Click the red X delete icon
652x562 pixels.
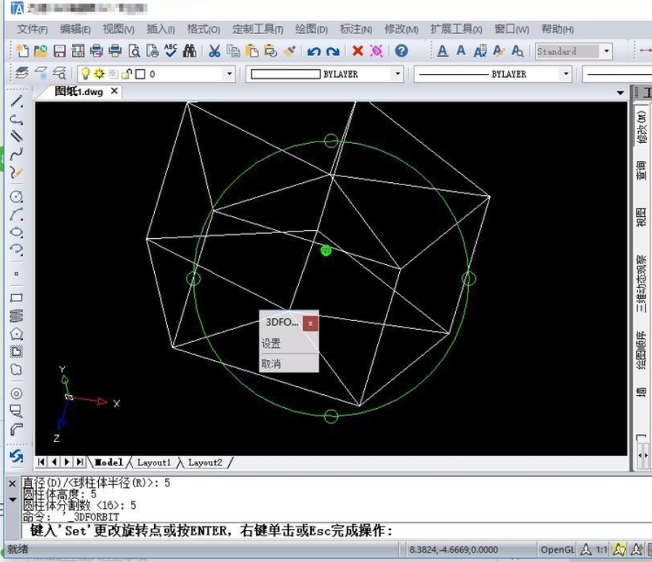[357, 51]
